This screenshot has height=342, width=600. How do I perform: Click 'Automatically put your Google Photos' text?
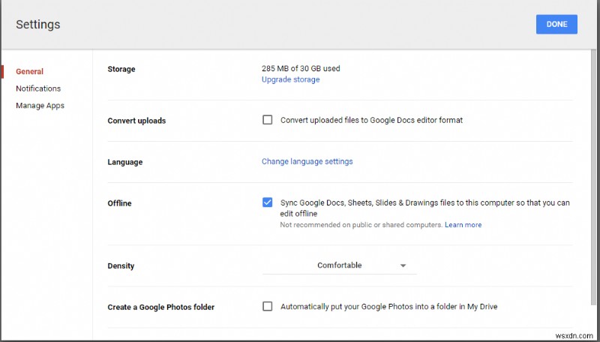tap(388, 307)
